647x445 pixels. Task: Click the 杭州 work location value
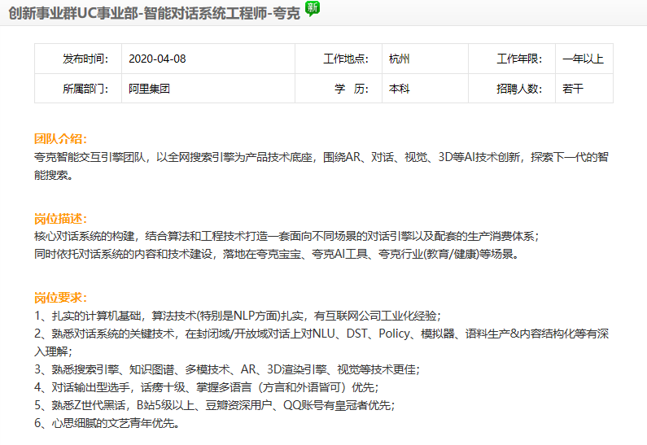(x=399, y=59)
